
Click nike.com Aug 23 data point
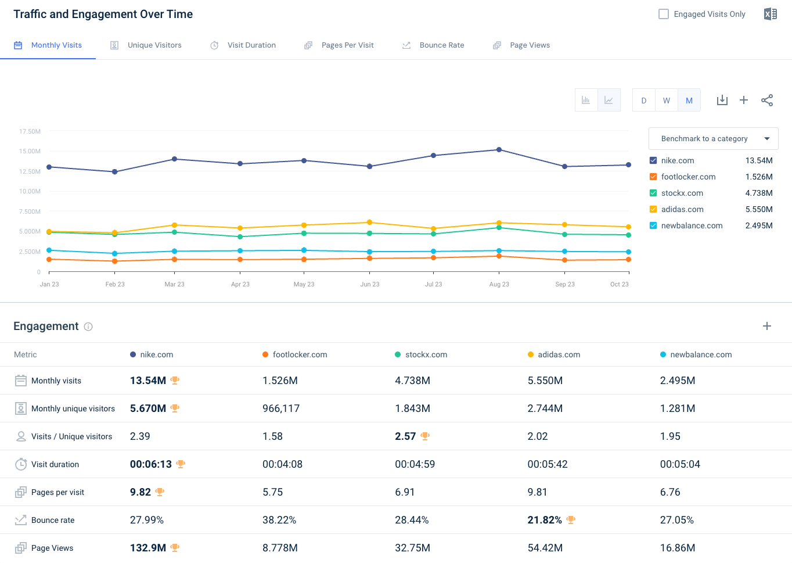click(x=499, y=150)
